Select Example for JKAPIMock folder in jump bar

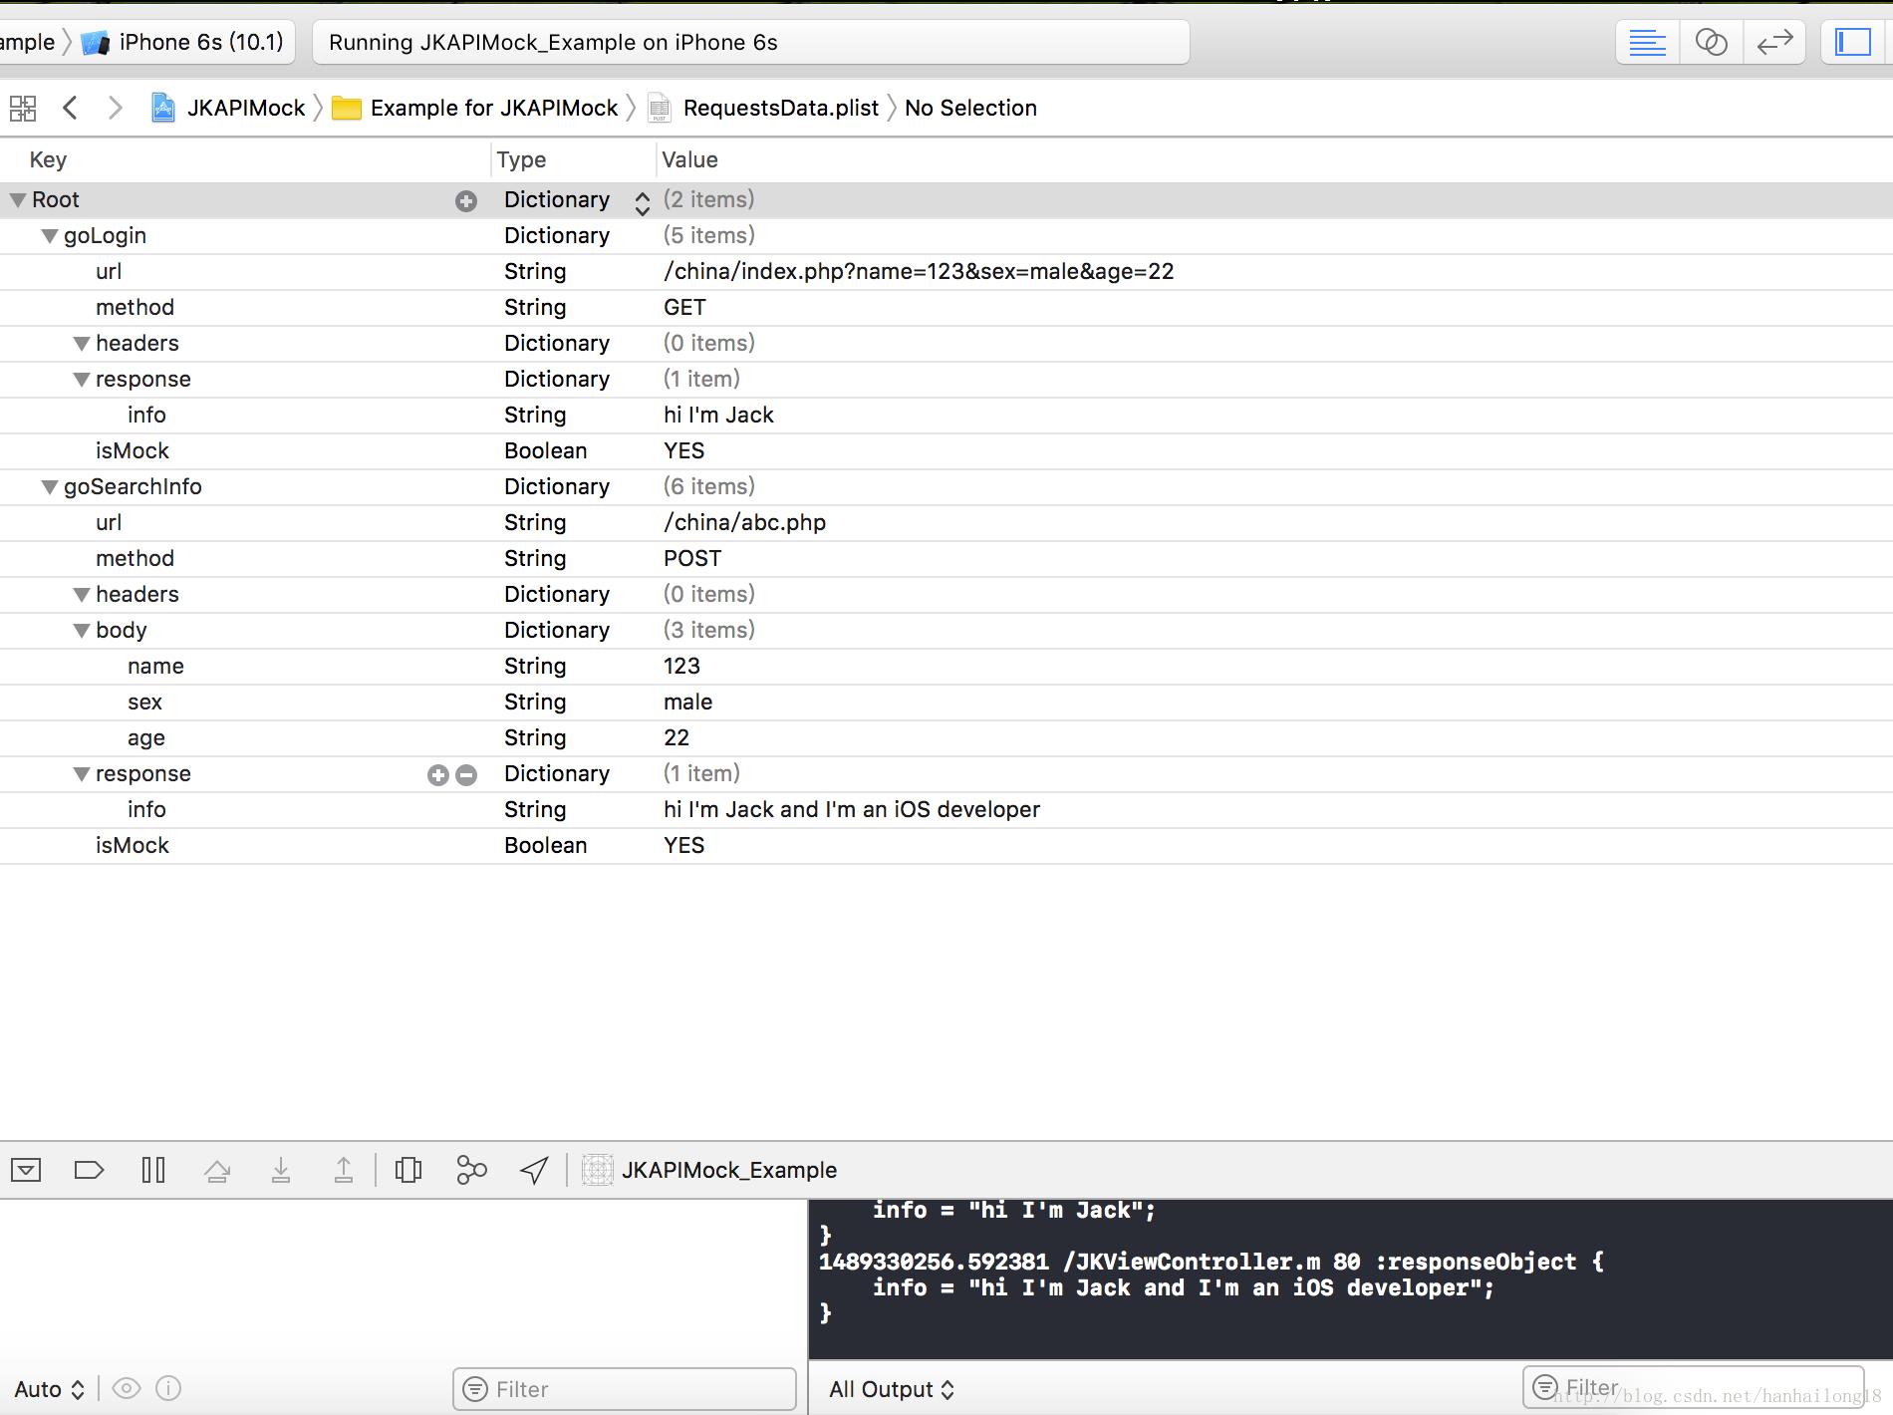[x=475, y=108]
